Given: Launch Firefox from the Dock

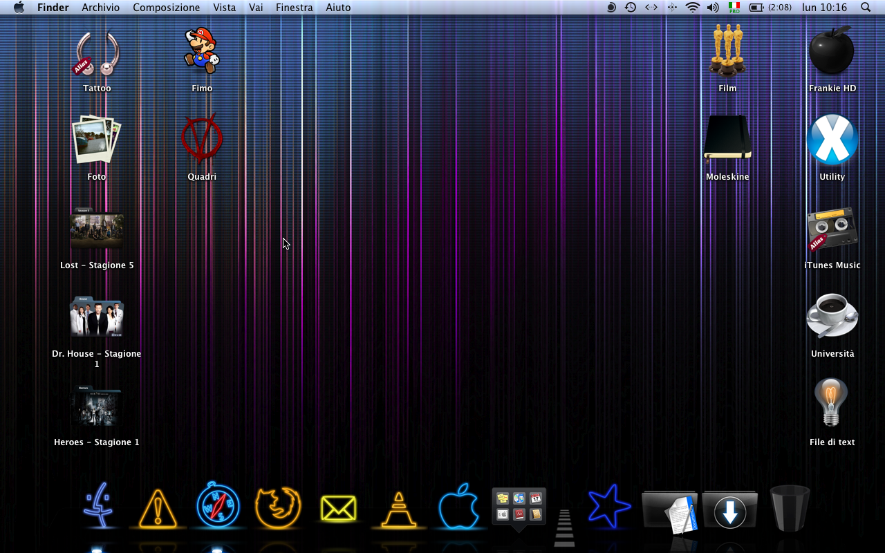Looking at the screenshot, I should point(278,508).
